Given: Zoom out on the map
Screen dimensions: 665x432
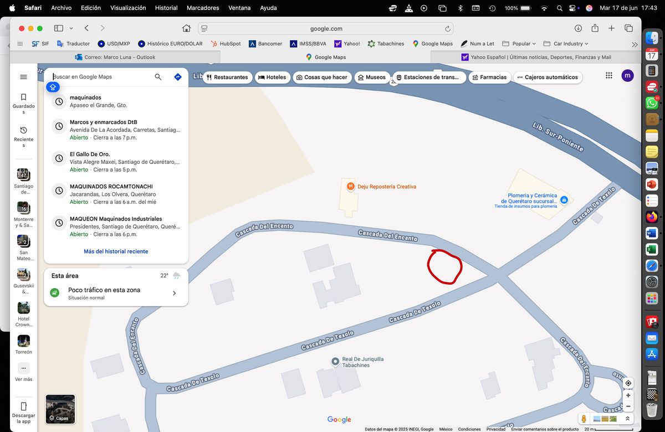Looking at the screenshot, I should click(x=628, y=406).
